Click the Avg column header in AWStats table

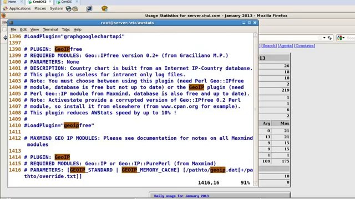(266, 123)
